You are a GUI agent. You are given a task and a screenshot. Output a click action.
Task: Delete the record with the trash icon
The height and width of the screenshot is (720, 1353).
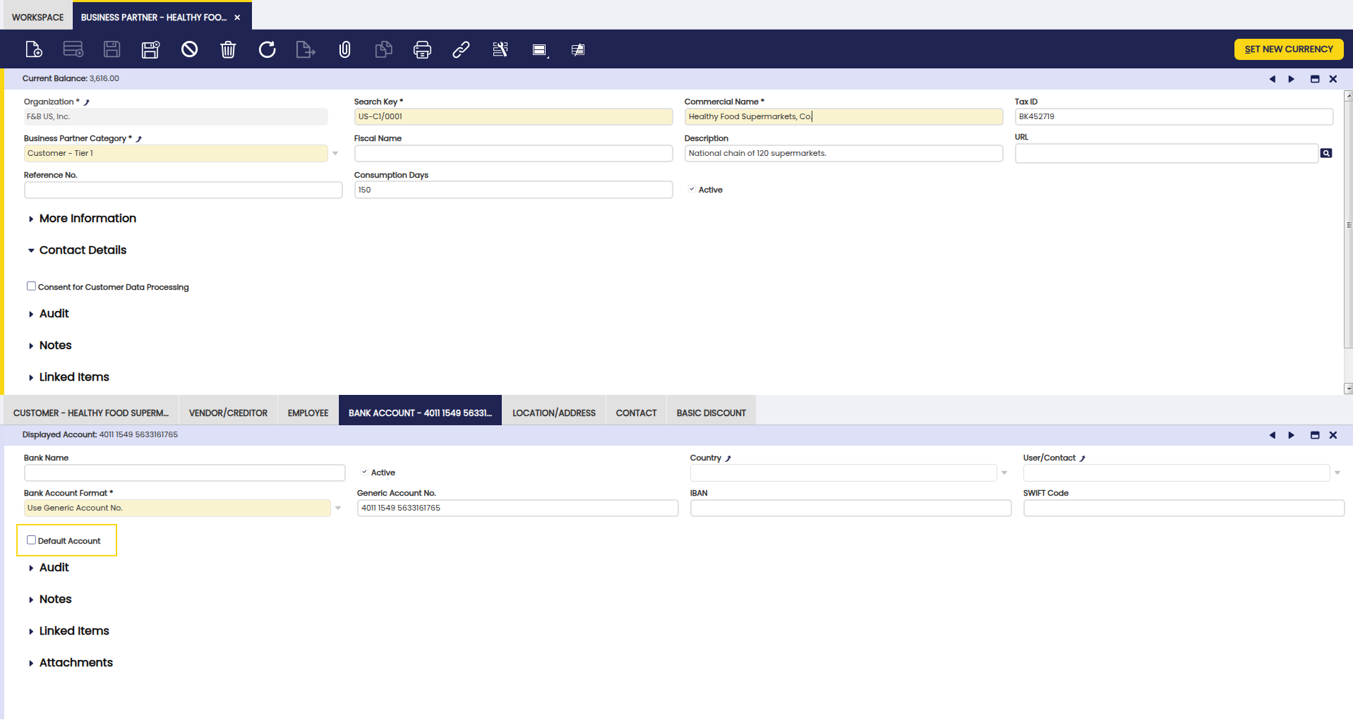pos(228,49)
